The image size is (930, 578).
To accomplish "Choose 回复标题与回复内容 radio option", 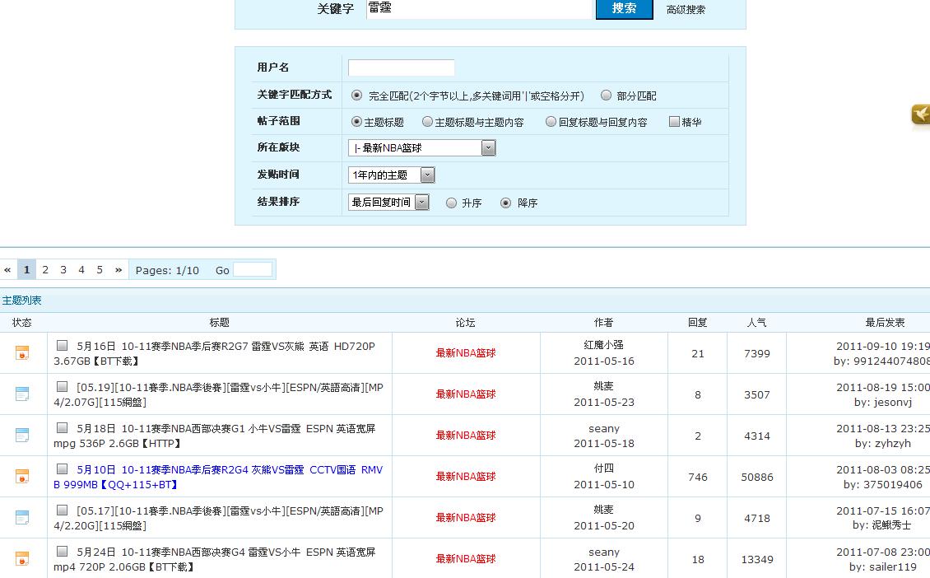I will point(551,122).
